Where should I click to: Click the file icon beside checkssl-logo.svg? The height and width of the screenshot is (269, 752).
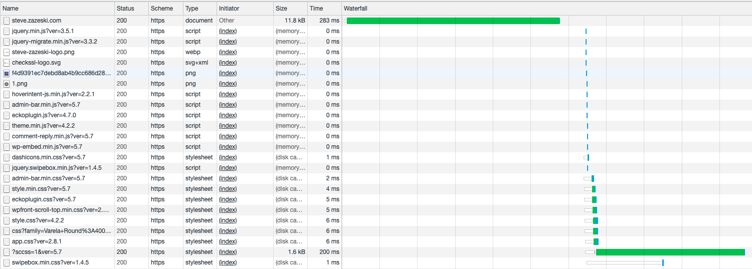click(7, 63)
